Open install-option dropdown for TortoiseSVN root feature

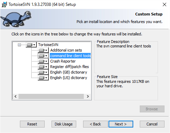tap(31, 45)
